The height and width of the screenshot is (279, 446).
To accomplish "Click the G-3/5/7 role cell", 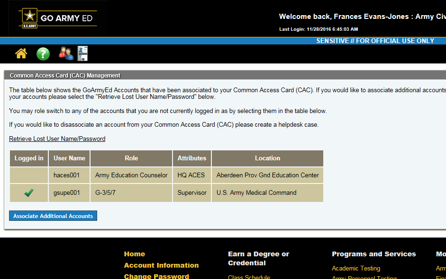I will pos(131,193).
